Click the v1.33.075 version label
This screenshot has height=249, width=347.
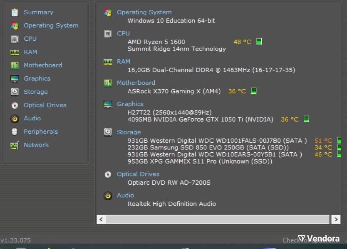tap(15, 240)
